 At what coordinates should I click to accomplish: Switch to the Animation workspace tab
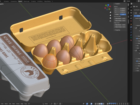pos(6,1)
